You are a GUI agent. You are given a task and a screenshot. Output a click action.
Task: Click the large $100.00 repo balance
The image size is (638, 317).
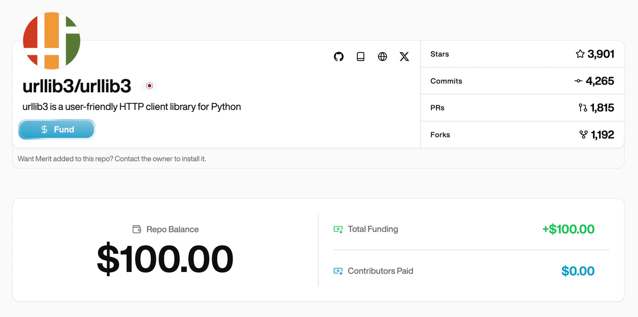(165, 259)
